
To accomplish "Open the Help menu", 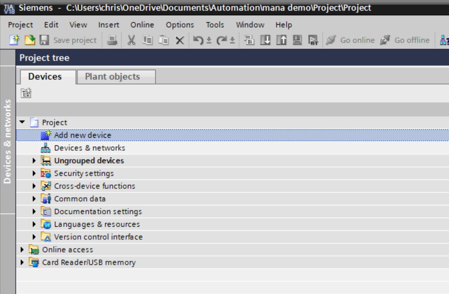I will tap(284, 25).
